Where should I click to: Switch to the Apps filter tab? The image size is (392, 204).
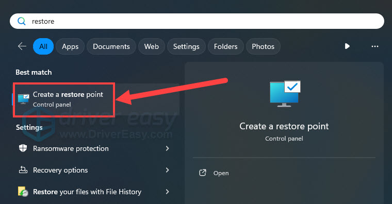(x=70, y=46)
